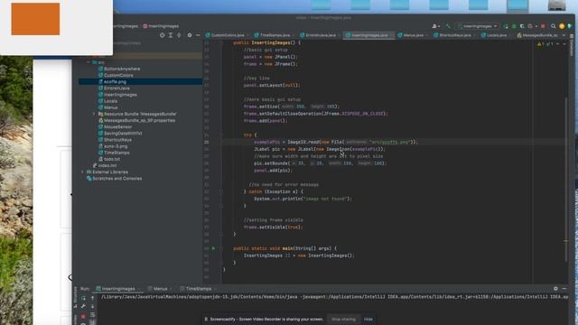
Task: Click the orange circular updates icon top right
Action: [x=562, y=26]
